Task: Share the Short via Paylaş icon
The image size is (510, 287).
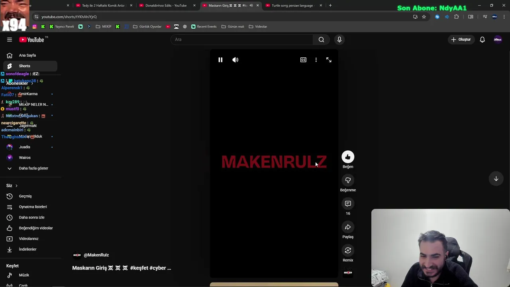Action: click(x=348, y=227)
